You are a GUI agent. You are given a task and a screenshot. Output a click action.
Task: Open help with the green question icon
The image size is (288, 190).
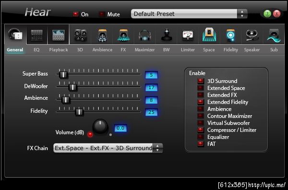click(267, 13)
